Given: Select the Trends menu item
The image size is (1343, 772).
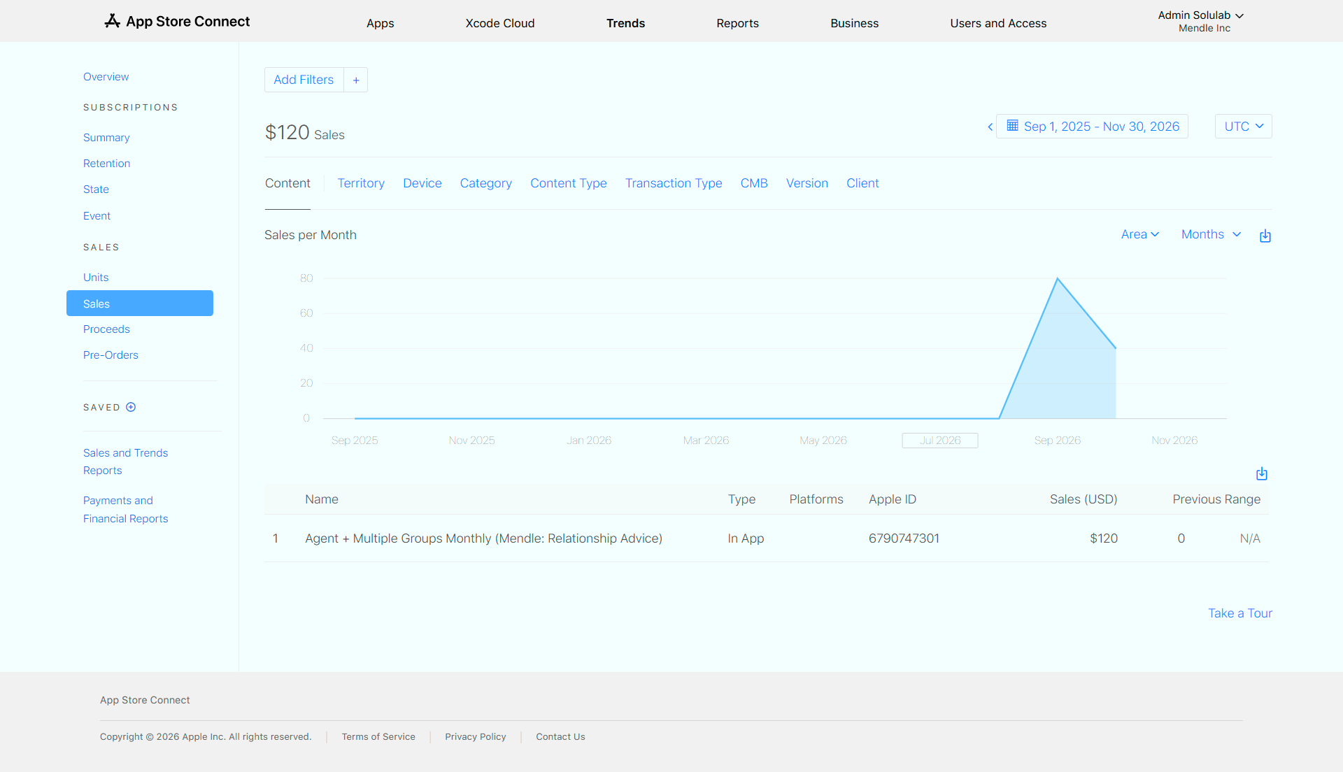Looking at the screenshot, I should click(x=625, y=23).
